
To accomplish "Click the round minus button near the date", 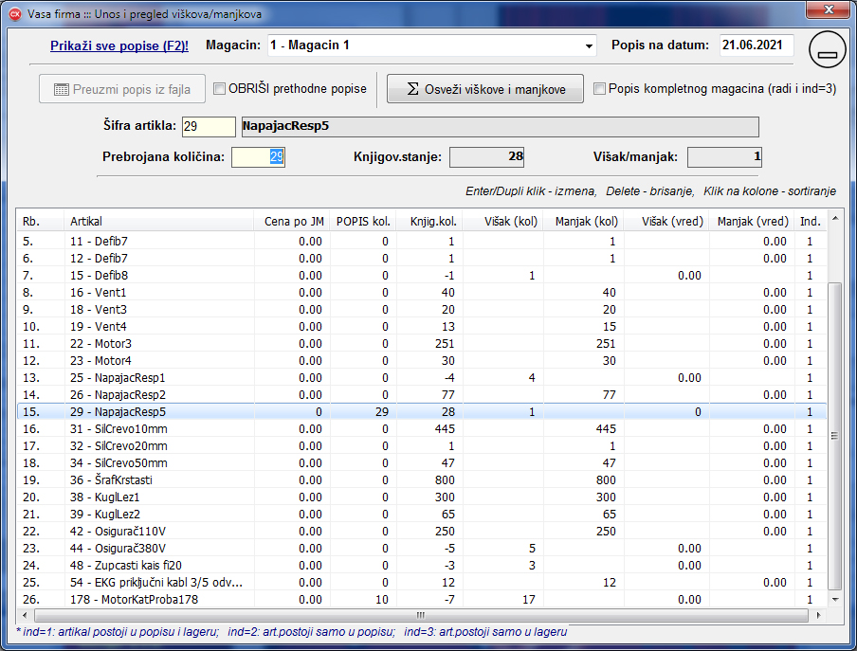I will (828, 49).
